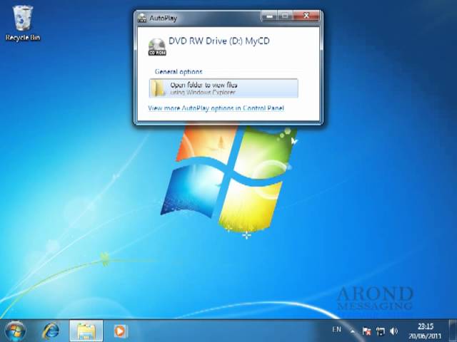Viewport: 457px width, 342px height.
Task: Click View more AutoPlay options link
Action: point(216,108)
